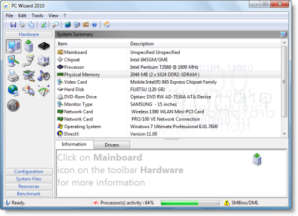Open the View menu
Image resolution: width=298 pixels, height=216 pixels.
(53, 15)
